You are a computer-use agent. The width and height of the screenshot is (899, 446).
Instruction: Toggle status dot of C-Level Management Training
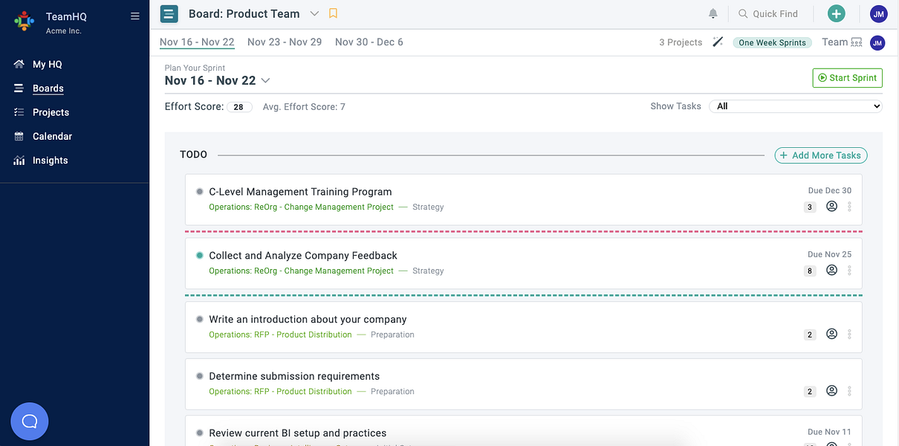point(200,192)
